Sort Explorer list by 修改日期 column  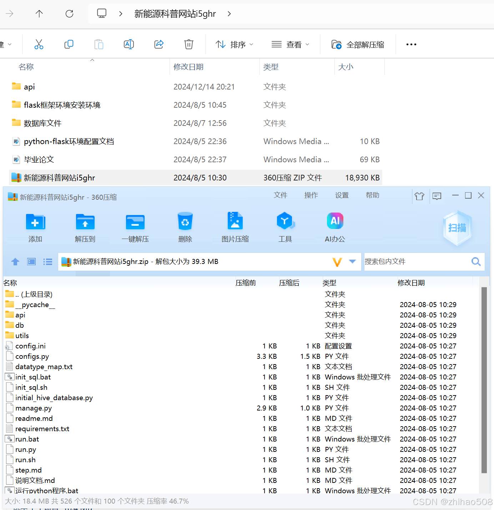(188, 67)
